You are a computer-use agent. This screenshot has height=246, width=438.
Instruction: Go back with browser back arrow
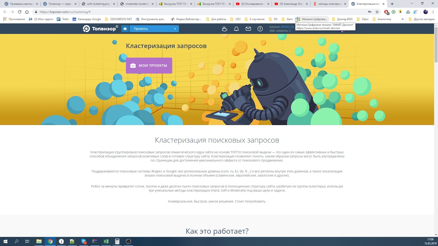click(5, 12)
